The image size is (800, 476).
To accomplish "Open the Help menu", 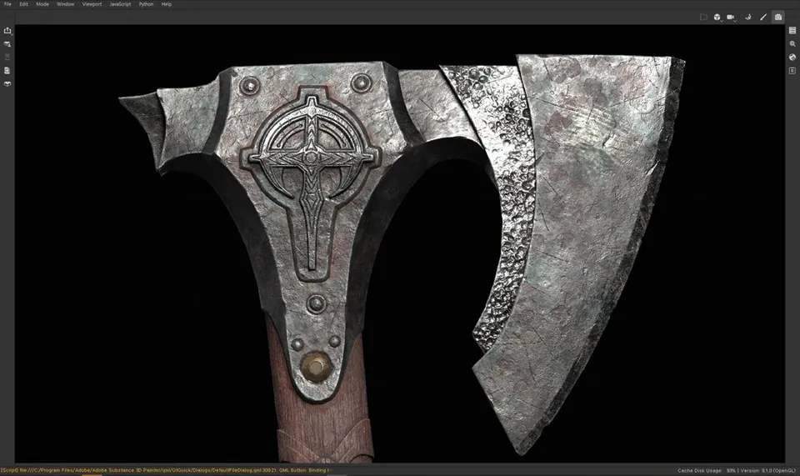I will (167, 4).
